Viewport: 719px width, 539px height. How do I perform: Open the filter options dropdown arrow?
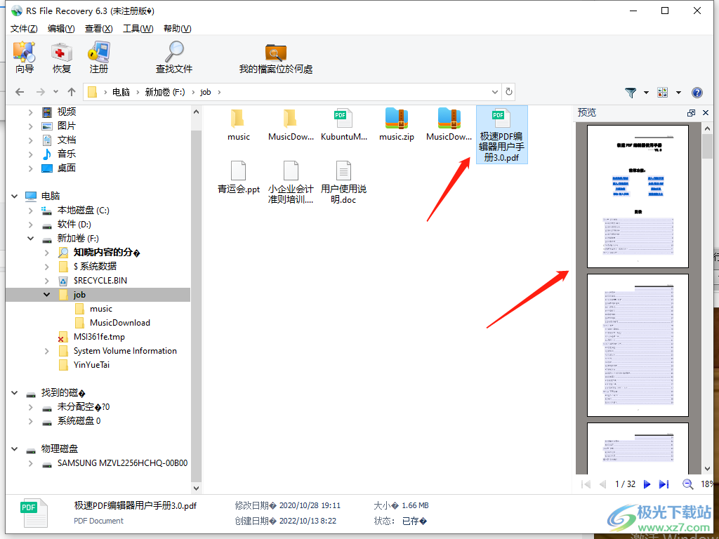coord(646,93)
